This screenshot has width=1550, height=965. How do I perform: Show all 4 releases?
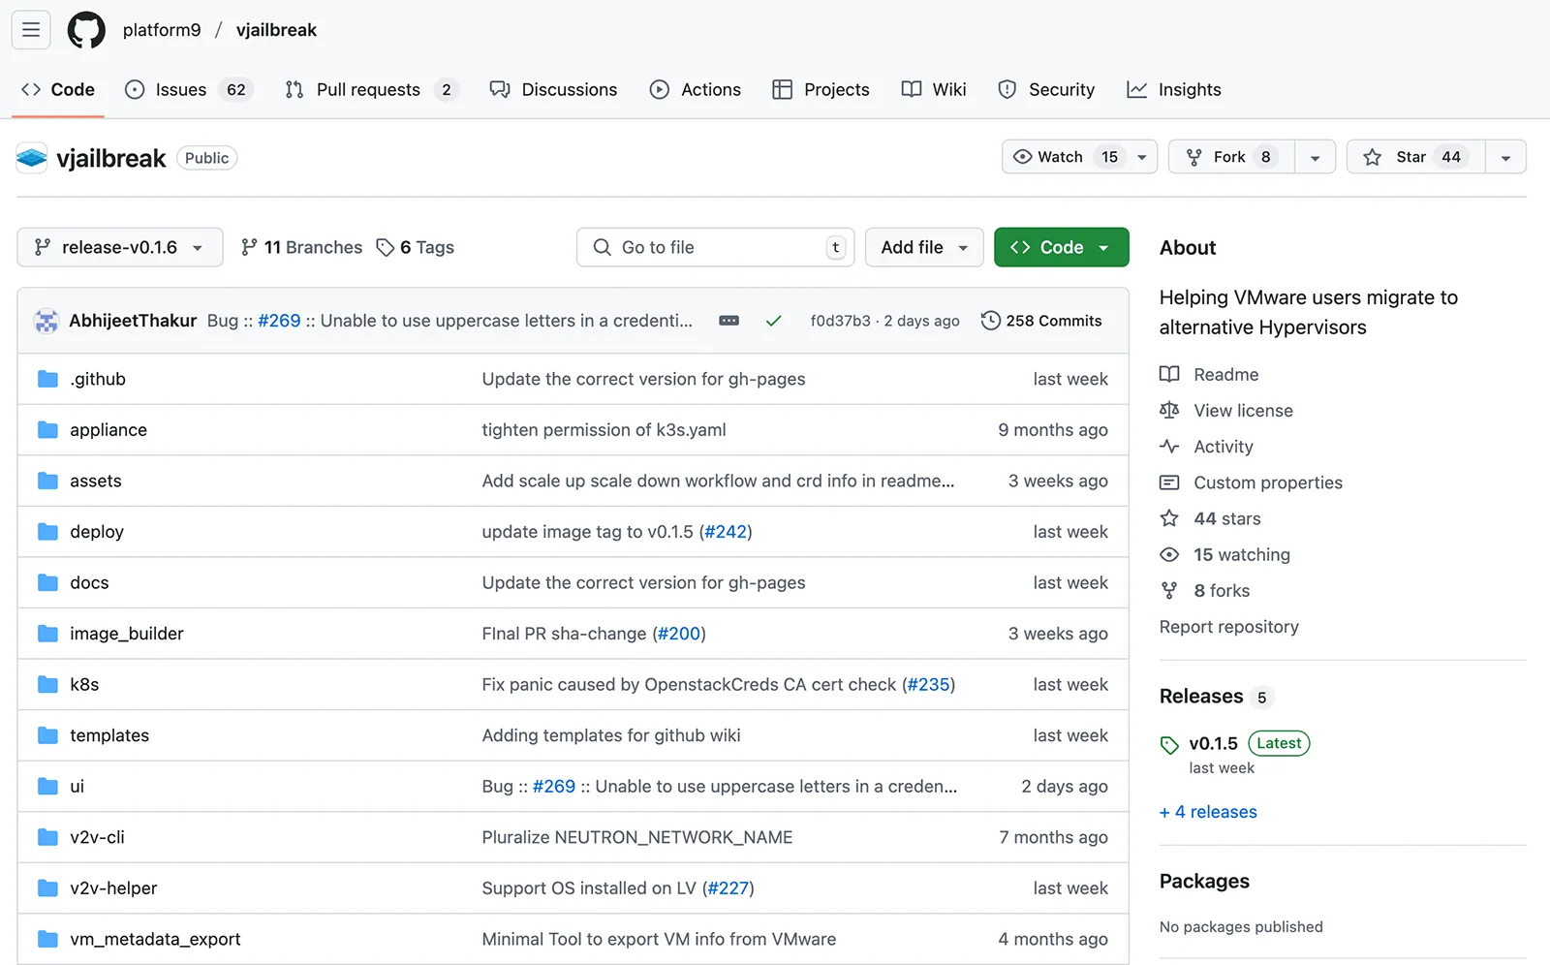coord(1207,812)
